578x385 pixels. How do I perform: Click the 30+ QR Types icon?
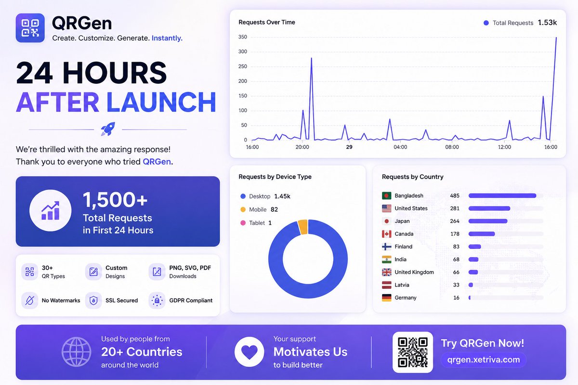29,272
